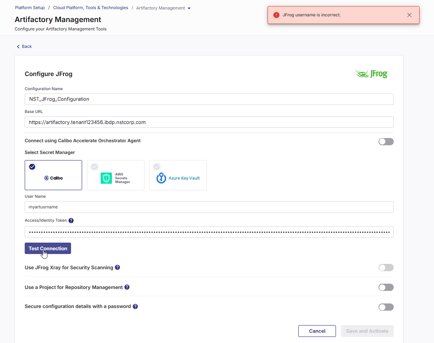This screenshot has width=434, height=343.
Task: Dismiss the JFrog username error notification
Action: 409,15
